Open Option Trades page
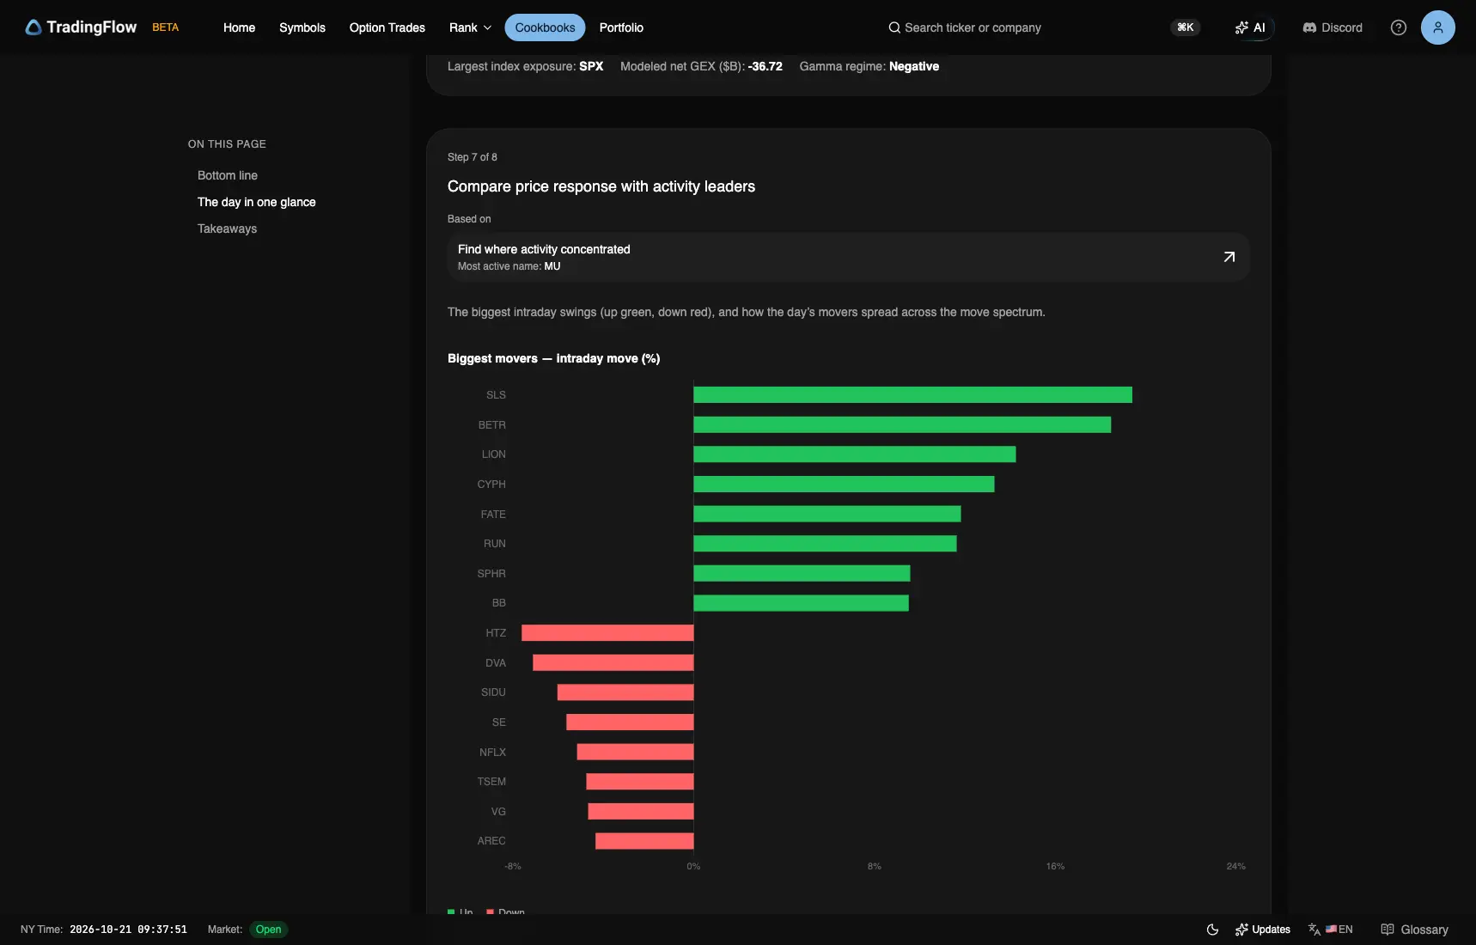Image resolution: width=1476 pixels, height=945 pixels. coord(387,27)
